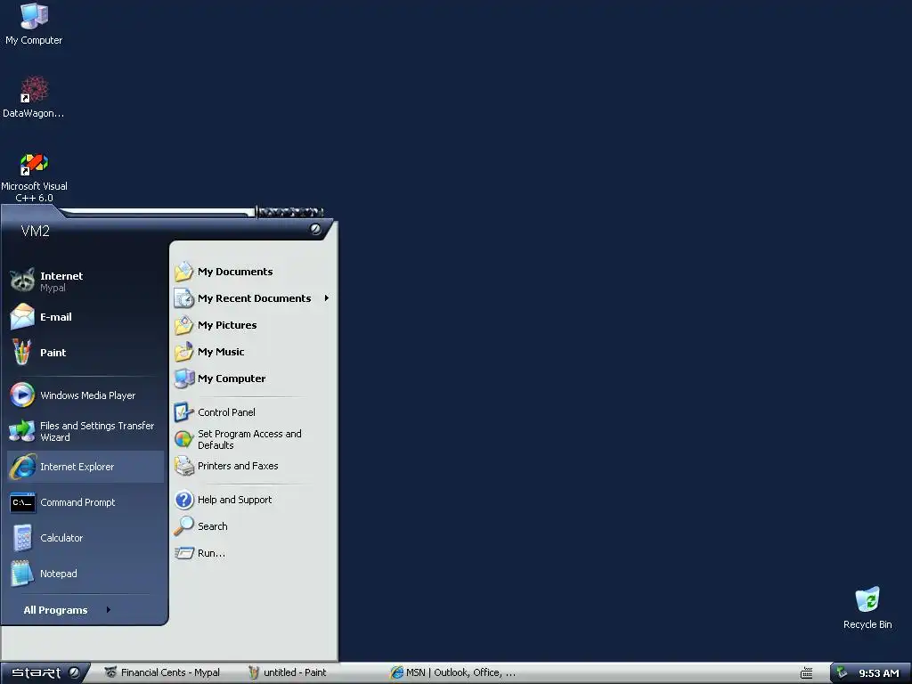Image resolution: width=912 pixels, height=684 pixels.
Task: Open My Music folder
Action: (x=253, y=352)
